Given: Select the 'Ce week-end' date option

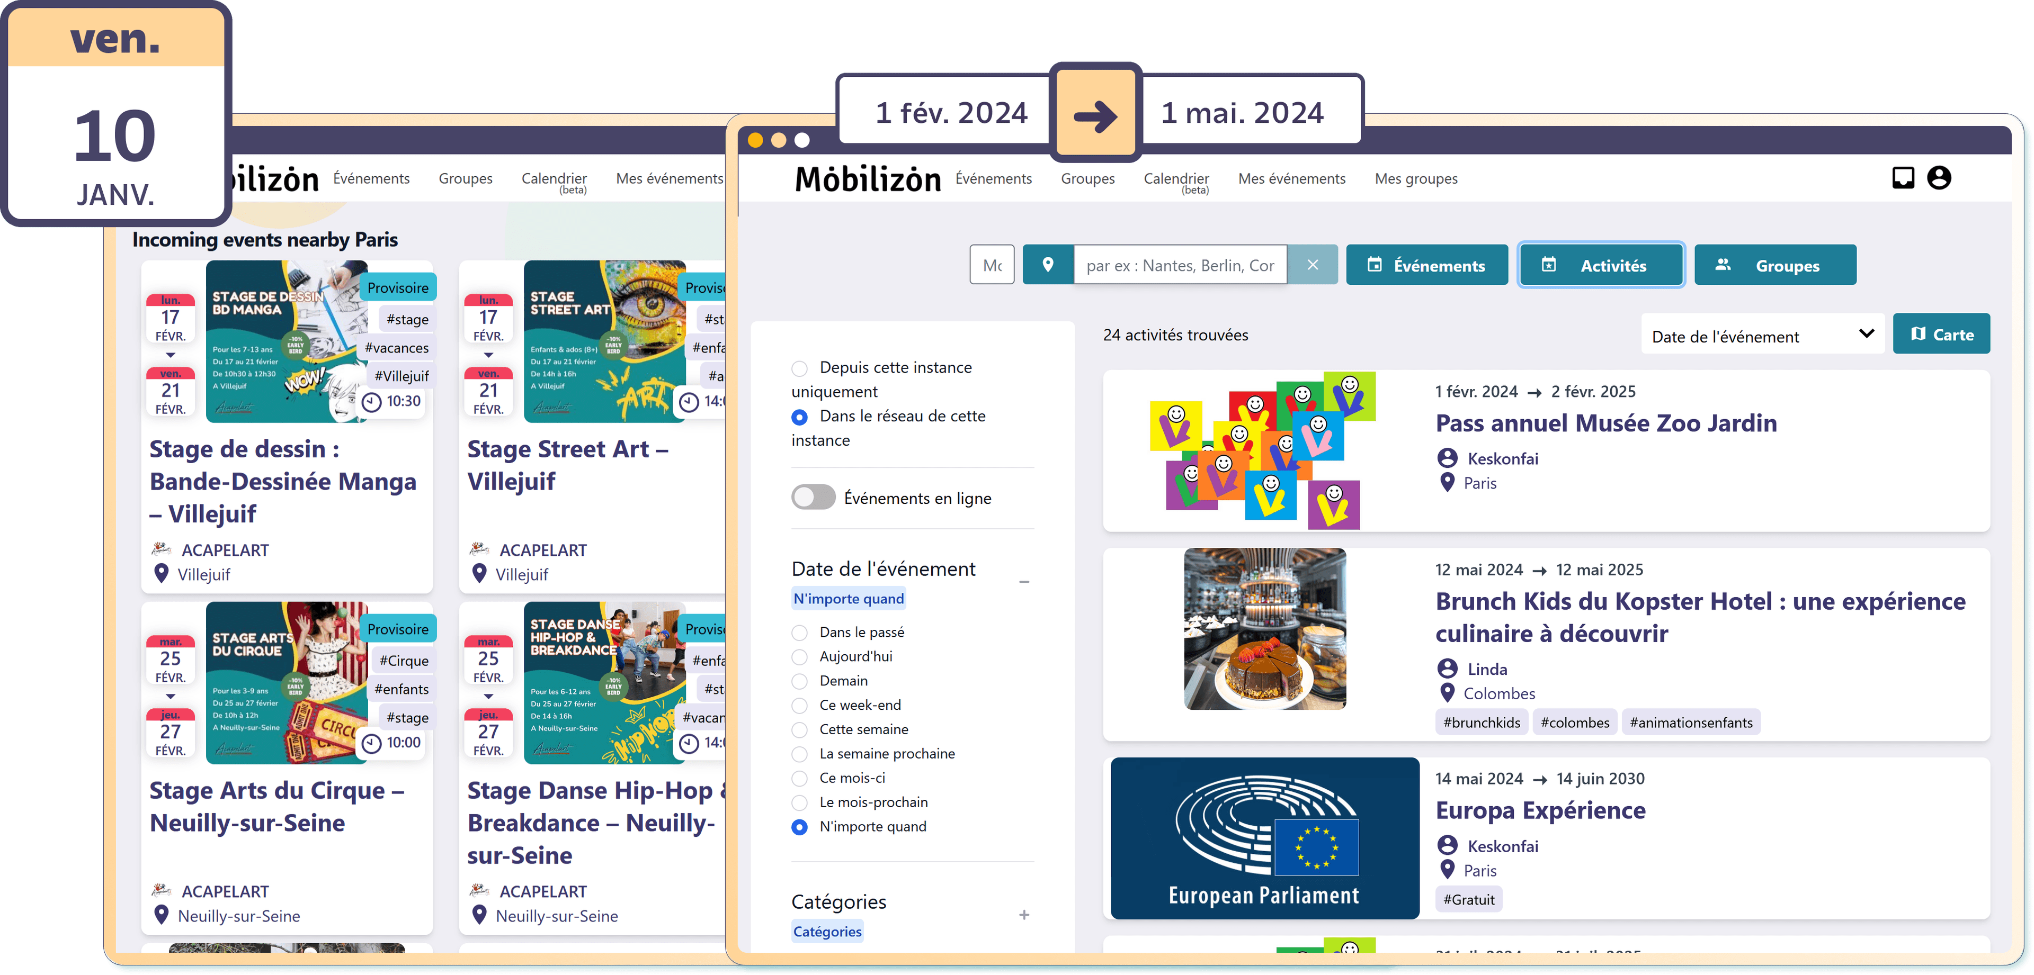Looking at the screenshot, I should point(800,705).
